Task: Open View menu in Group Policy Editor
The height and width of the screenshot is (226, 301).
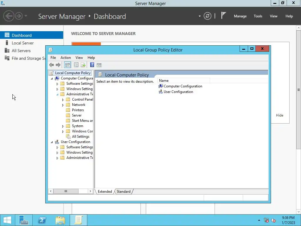Action: tap(79, 57)
